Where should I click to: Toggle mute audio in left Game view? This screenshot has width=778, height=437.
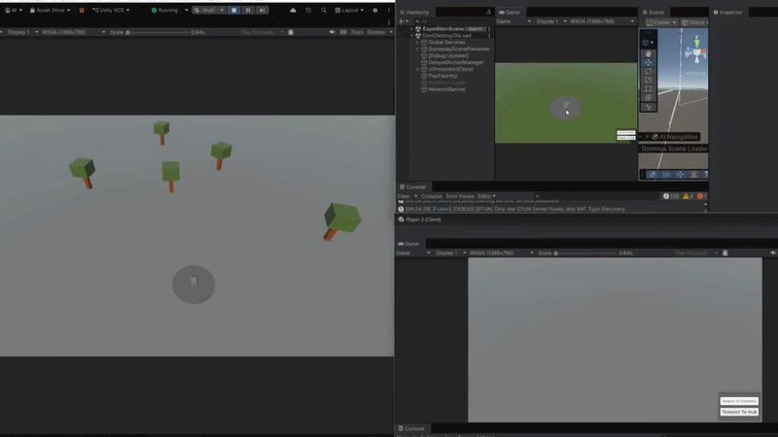(332, 32)
